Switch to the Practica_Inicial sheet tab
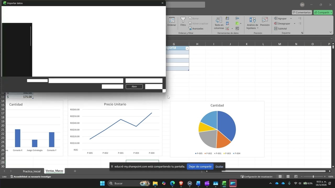The image size is (335, 188). coord(32,171)
